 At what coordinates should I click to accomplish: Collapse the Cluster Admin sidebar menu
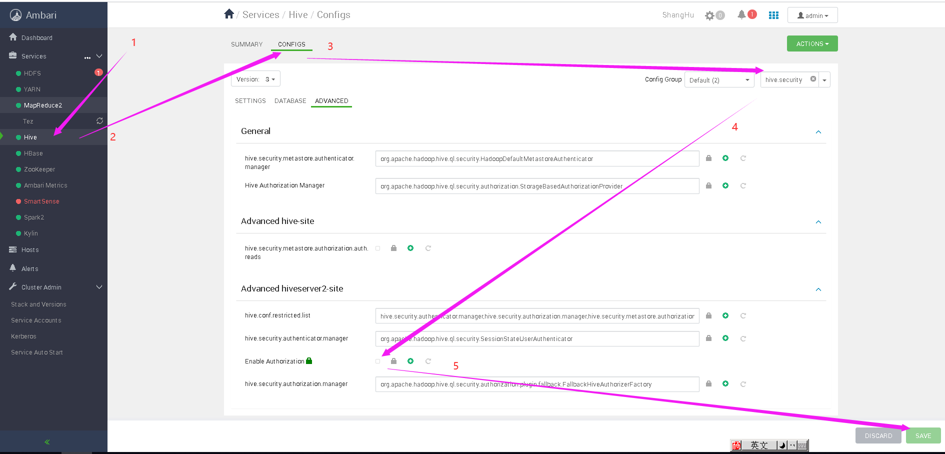(x=99, y=287)
